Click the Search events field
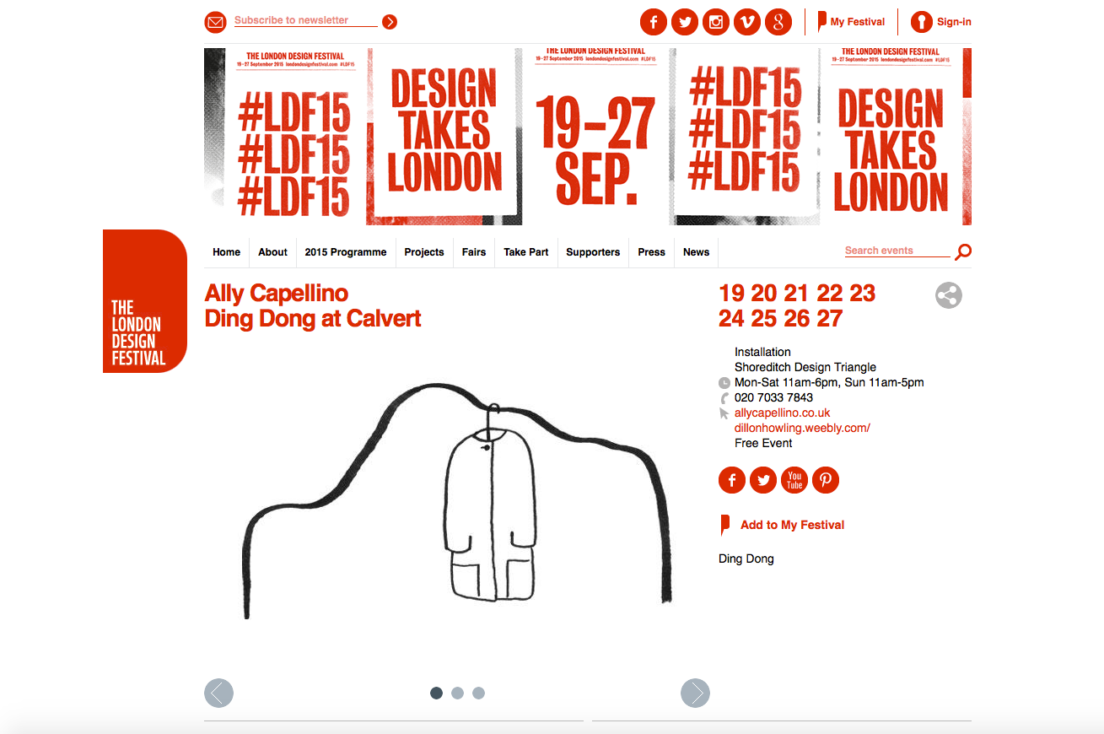This screenshot has height=734, width=1104. tap(897, 251)
